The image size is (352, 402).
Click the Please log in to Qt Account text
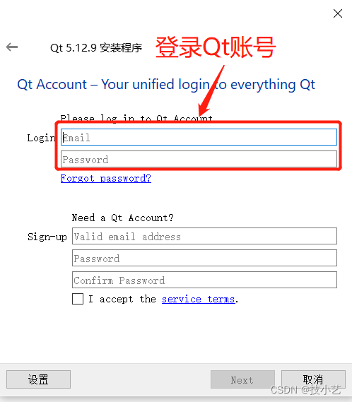coord(136,119)
